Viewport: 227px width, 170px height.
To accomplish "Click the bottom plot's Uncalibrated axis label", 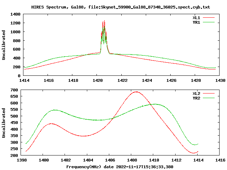I will click(4, 123).
